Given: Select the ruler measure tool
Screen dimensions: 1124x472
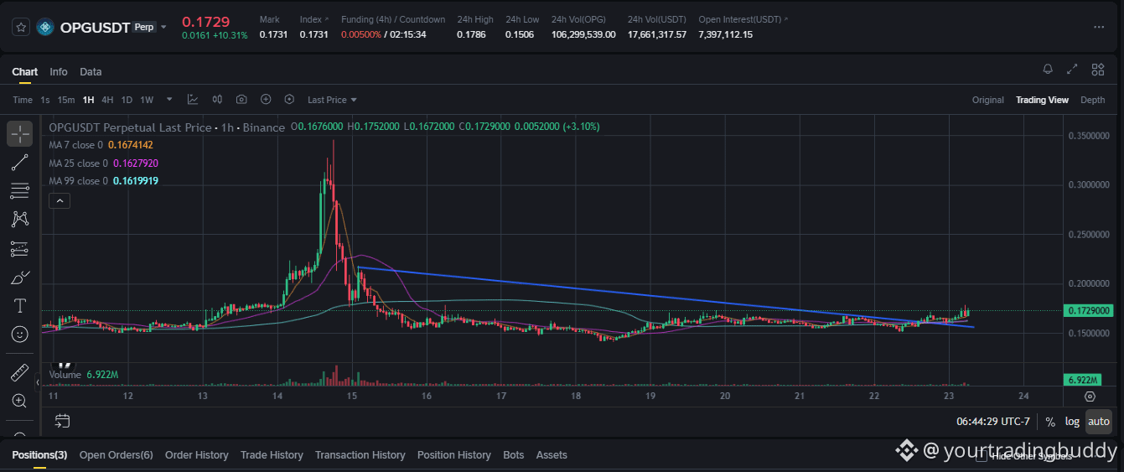Looking at the screenshot, I should (20, 372).
